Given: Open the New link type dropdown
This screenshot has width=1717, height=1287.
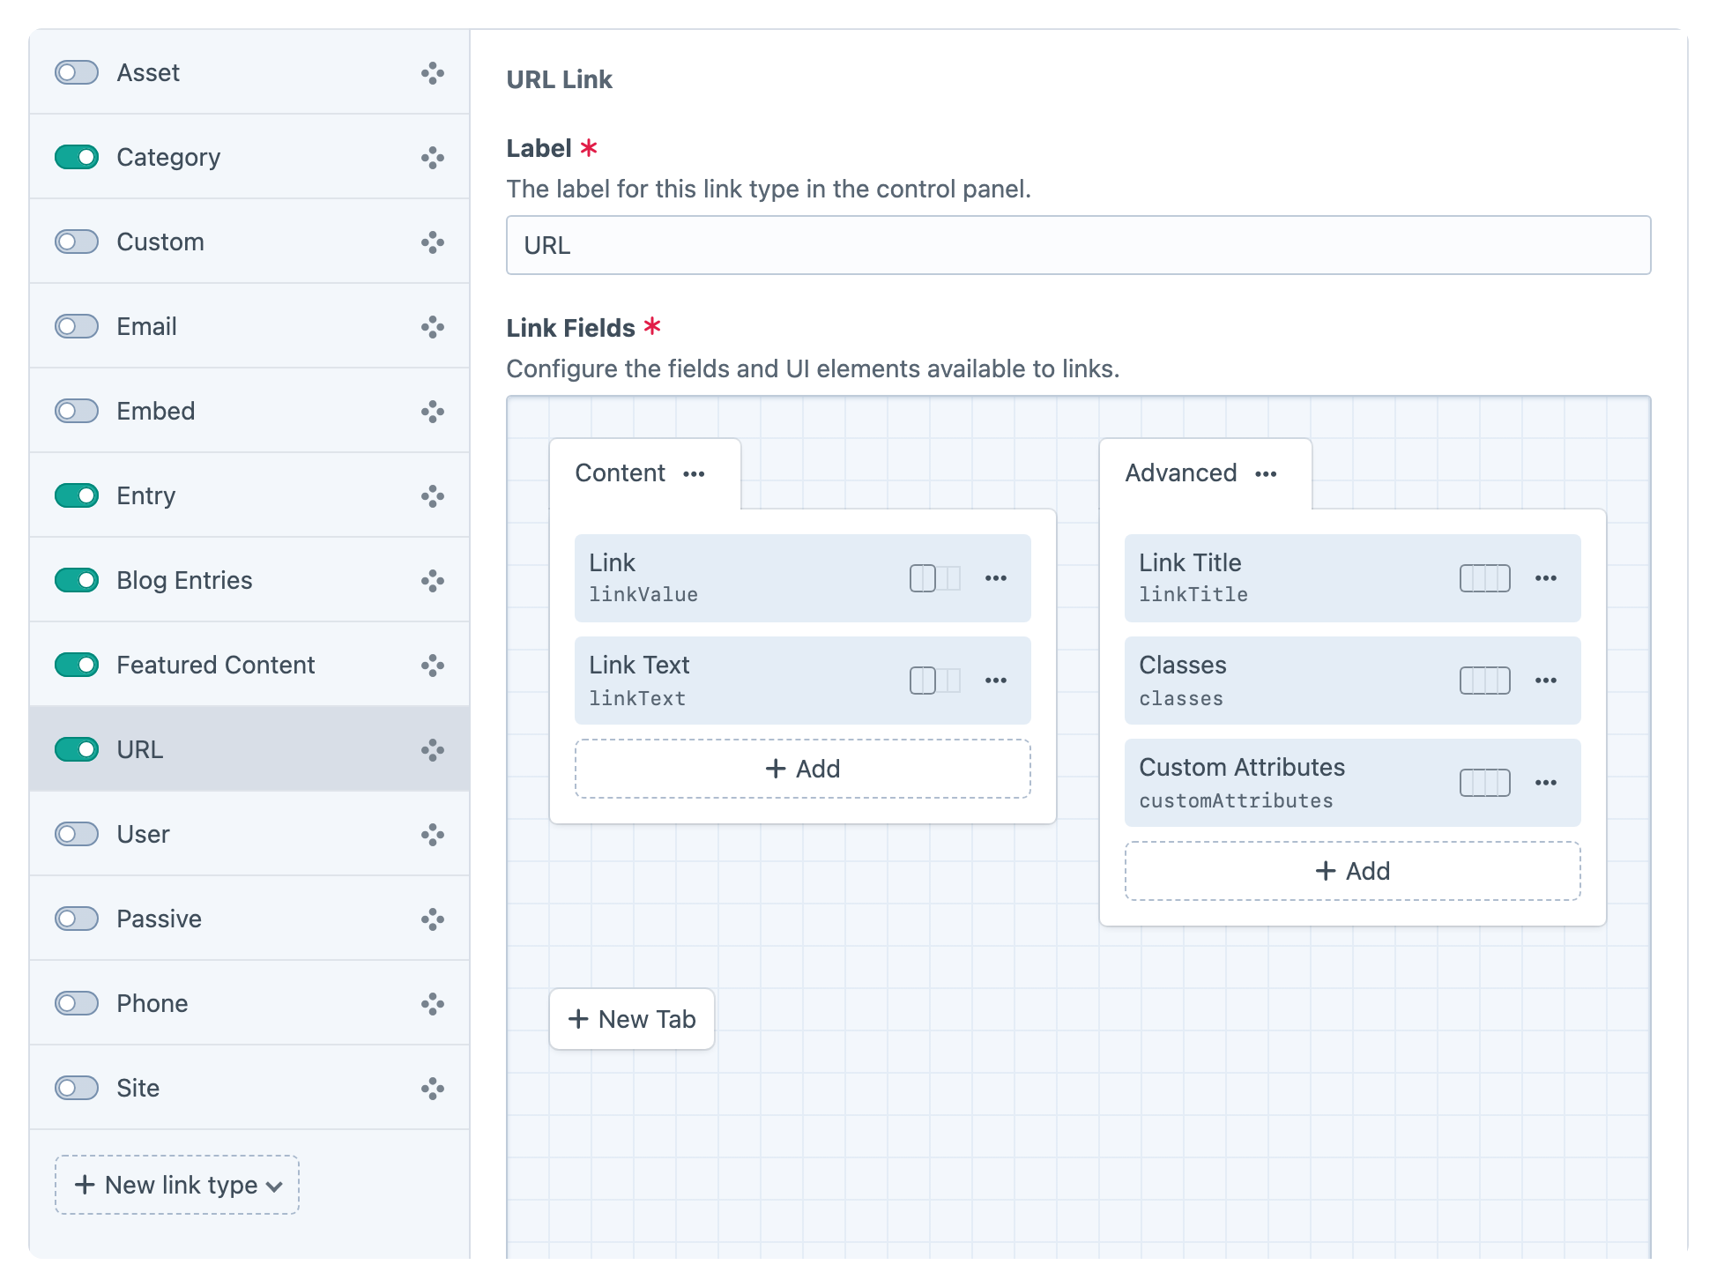Looking at the screenshot, I should click(177, 1185).
